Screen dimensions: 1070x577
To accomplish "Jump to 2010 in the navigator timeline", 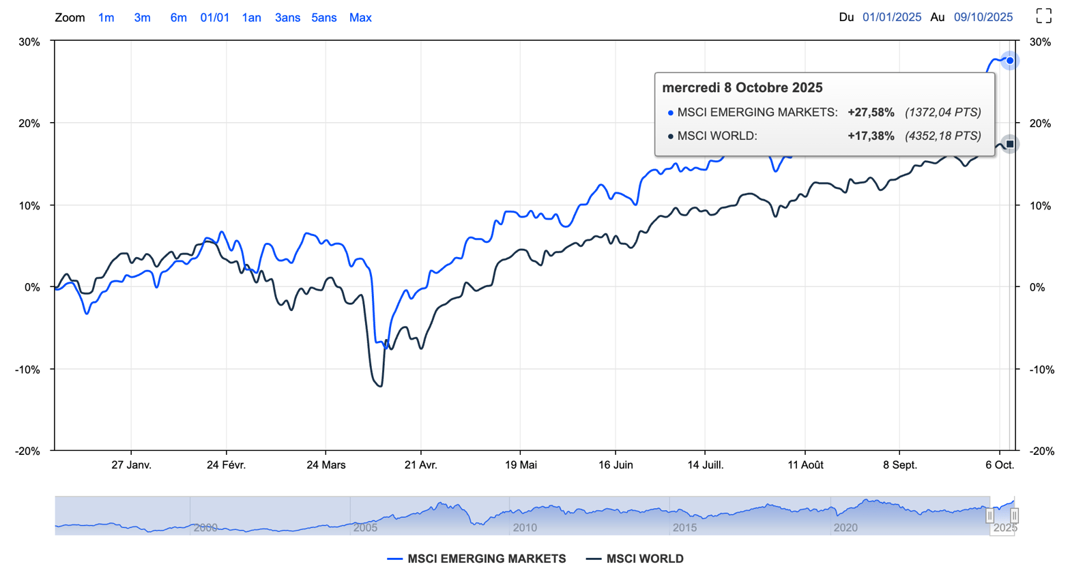I will pyautogui.click(x=525, y=527).
